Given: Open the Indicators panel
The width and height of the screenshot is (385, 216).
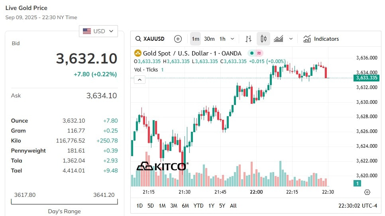Looking at the screenshot, I should pyautogui.click(x=321, y=39).
